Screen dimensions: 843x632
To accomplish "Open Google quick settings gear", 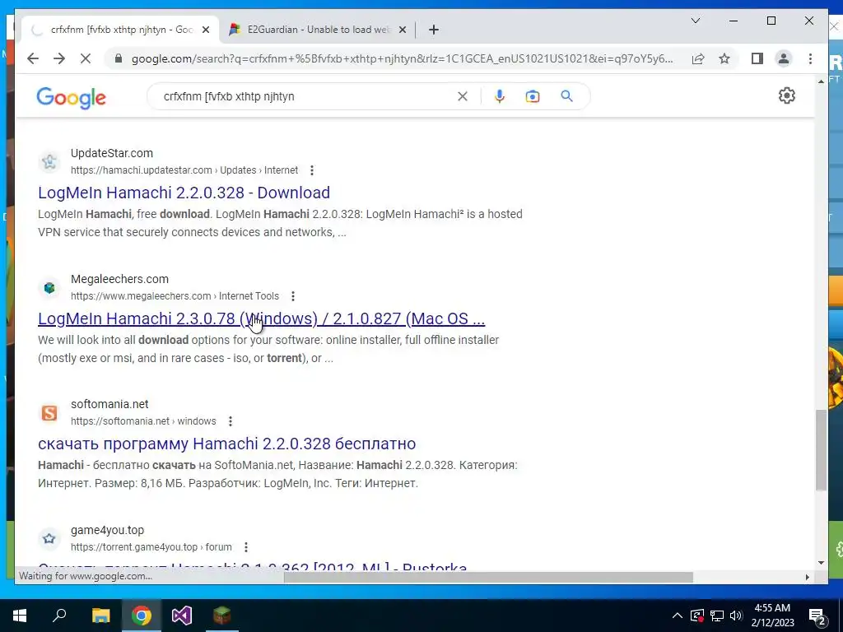I will click(786, 95).
